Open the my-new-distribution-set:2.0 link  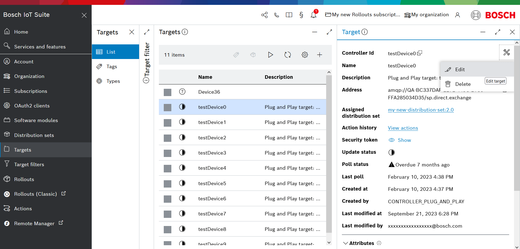(x=421, y=110)
